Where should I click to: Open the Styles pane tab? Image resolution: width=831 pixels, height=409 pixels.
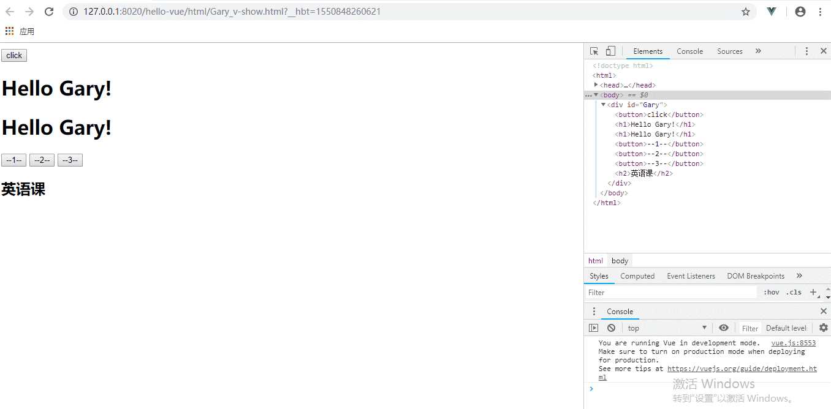[599, 276]
